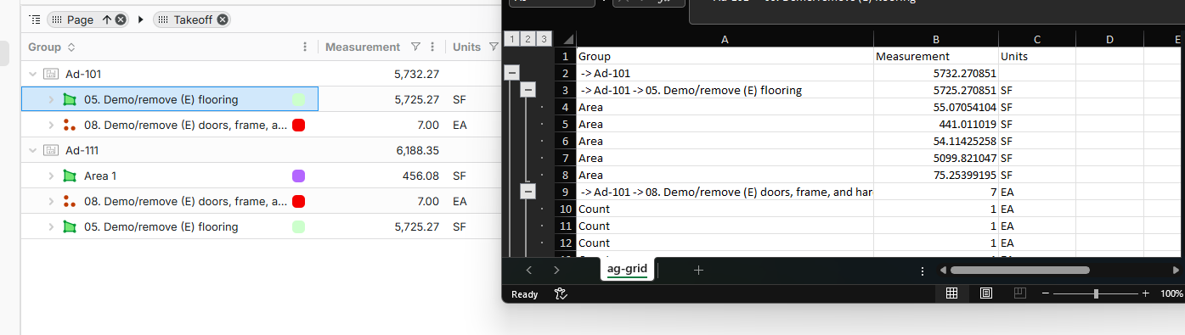Click light green swatch on highlighted flooring row

coord(298,99)
